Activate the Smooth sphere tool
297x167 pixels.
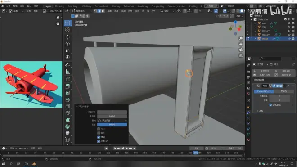[x=67, y=133]
